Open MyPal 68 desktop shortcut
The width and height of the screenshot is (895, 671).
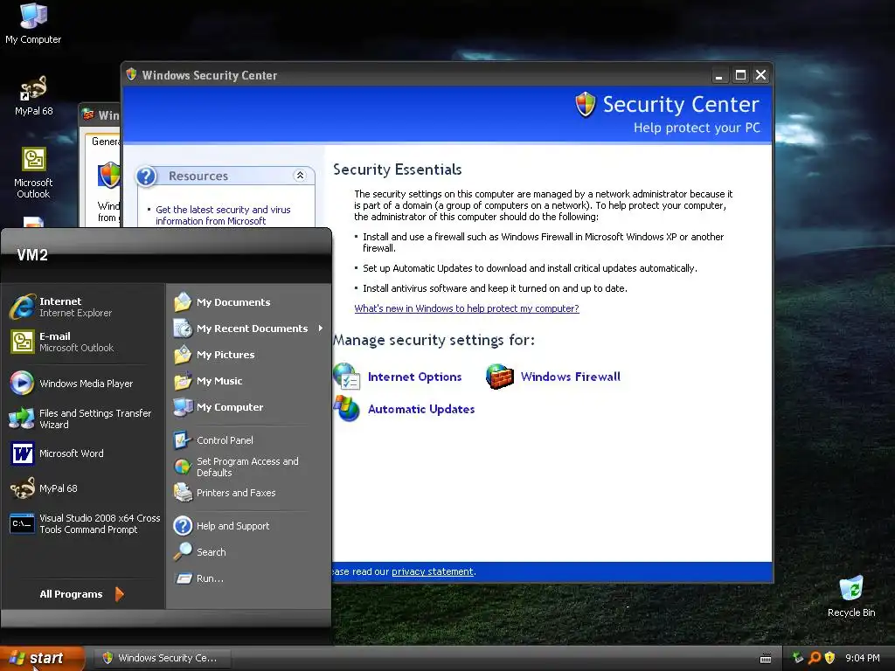pos(33,96)
